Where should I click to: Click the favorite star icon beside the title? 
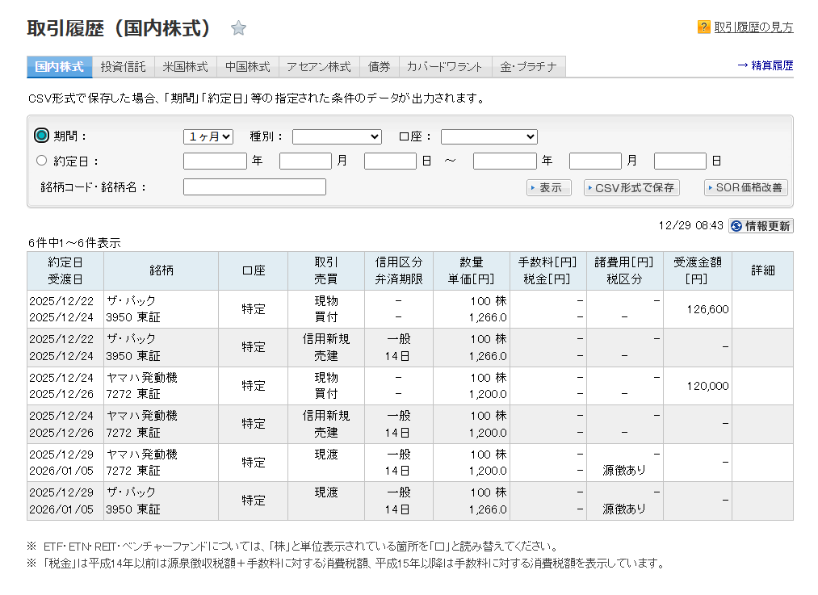[x=238, y=29]
